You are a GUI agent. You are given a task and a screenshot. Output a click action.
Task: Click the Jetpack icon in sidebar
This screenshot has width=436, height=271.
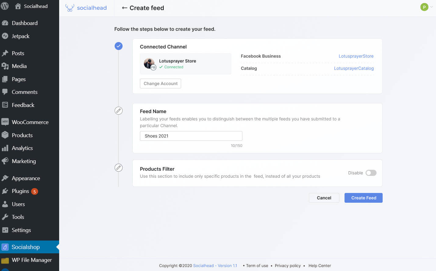coord(5,36)
